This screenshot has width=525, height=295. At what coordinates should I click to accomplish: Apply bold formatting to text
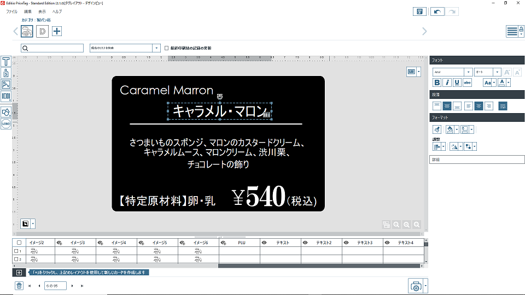tap(437, 82)
